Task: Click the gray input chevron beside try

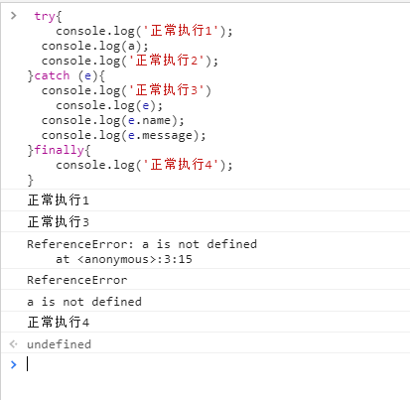Action: pos(13,15)
